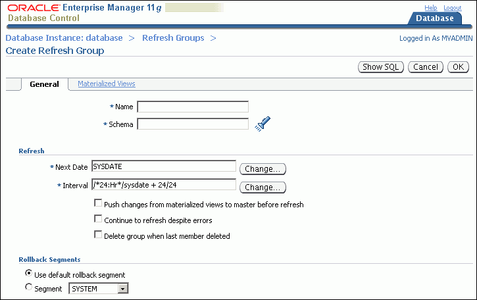Enable Push changes from materialized views checkbox
Viewport: 477px width, 300px height.
[x=98, y=203]
